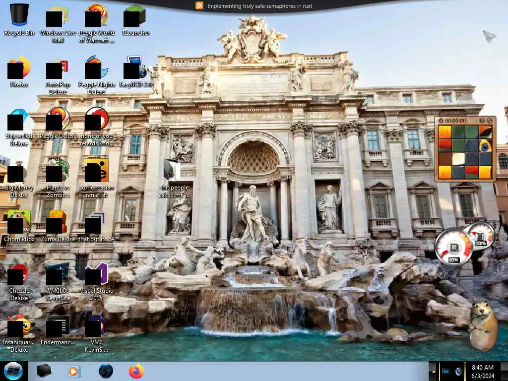Click the 00:00:00 puzzle timer readout

click(455, 121)
